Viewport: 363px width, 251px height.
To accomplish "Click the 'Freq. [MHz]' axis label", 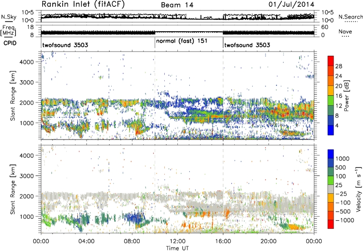I will point(9,31).
